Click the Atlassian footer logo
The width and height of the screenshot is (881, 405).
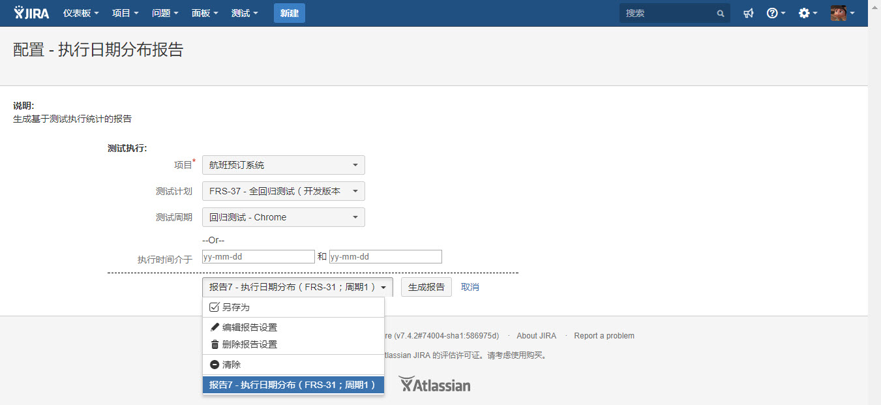[x=434, y=384]
